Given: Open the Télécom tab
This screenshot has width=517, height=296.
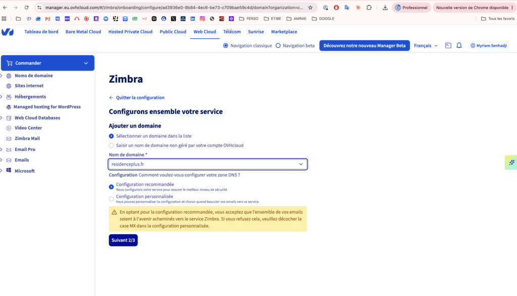Looking at the screenshot, I should click(x=232, y=32).
